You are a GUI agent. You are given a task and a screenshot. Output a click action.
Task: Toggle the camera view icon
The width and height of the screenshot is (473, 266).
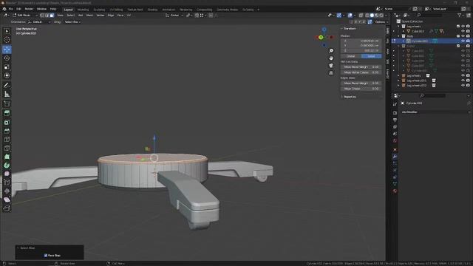click(331, 66)
